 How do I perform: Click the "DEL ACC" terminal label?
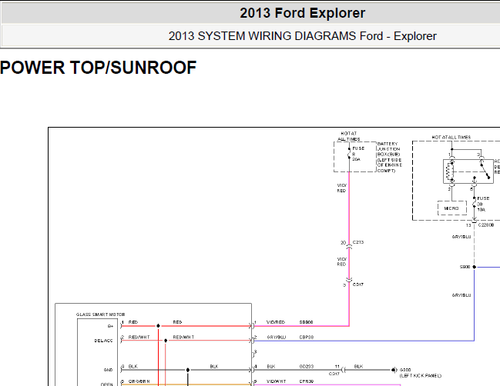(104, 341)
